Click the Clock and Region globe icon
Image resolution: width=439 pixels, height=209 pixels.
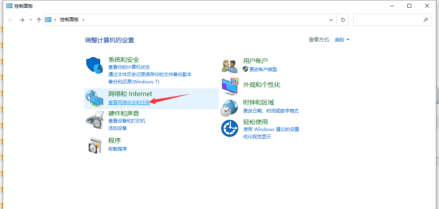[x=230, y=108]
